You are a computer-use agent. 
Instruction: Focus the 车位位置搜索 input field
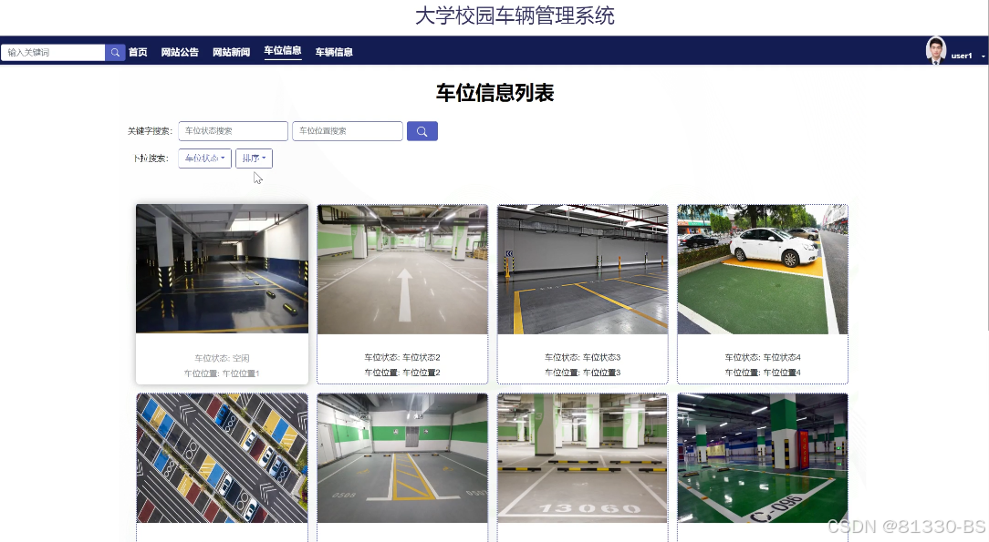tap(348, 131)
